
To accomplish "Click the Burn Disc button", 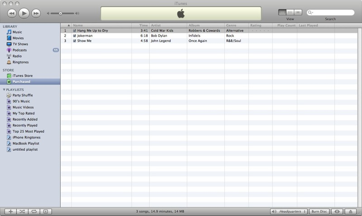I will pyautogui.click(x=319, y=211).
